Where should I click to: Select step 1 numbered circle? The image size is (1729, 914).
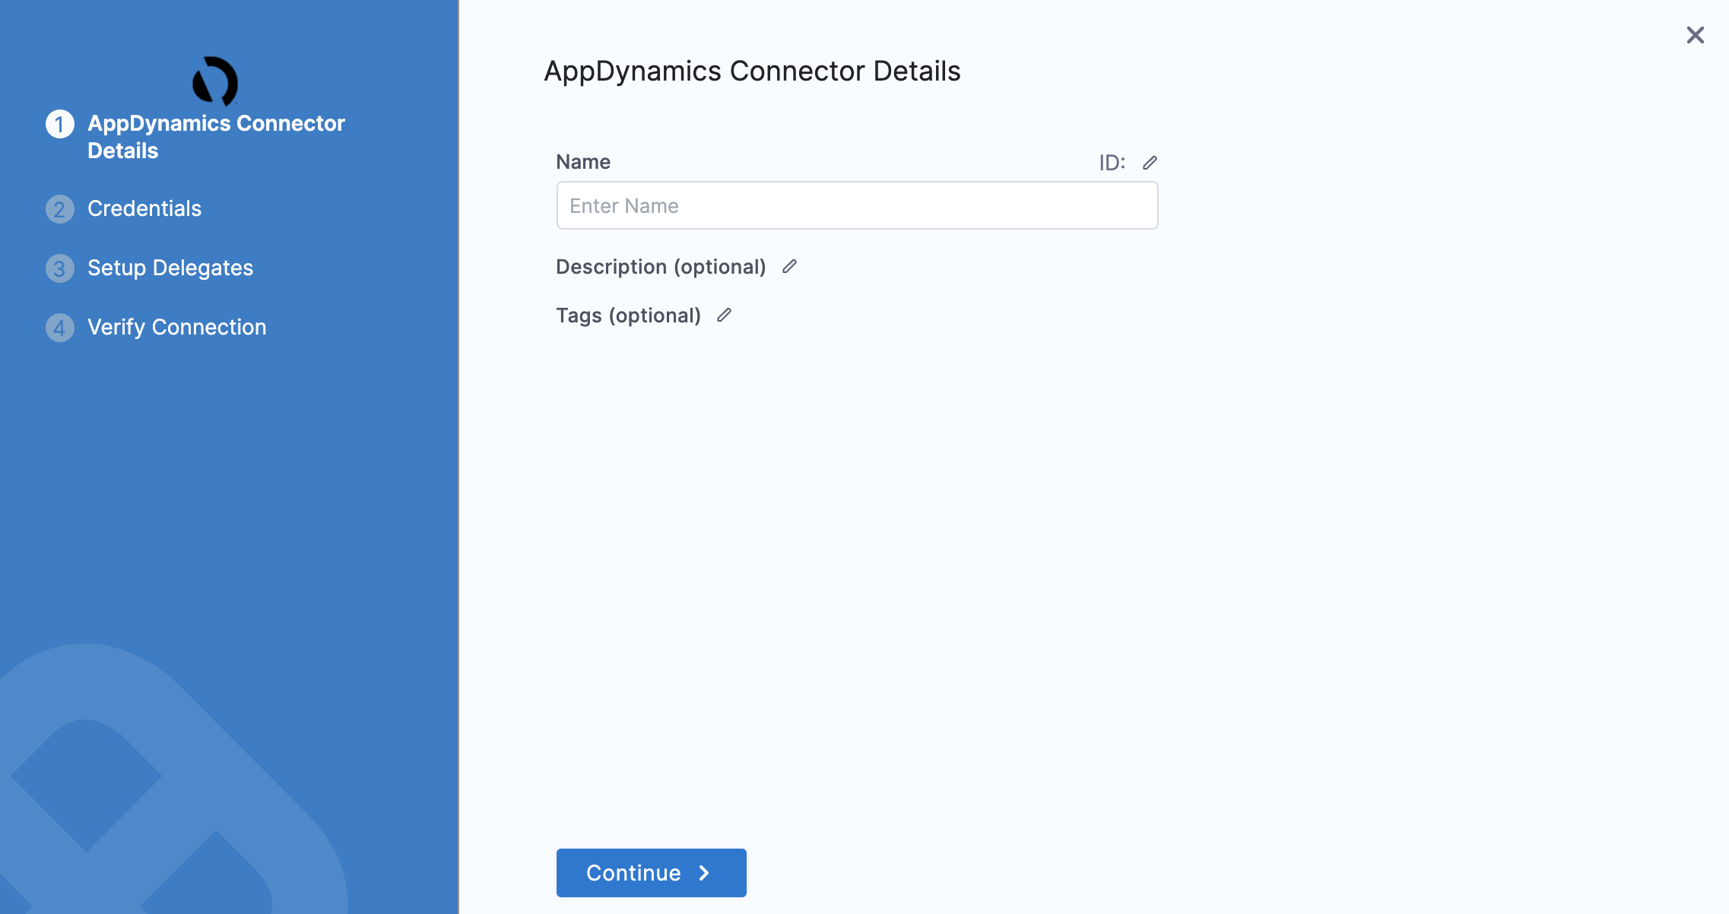coord(60,124)
